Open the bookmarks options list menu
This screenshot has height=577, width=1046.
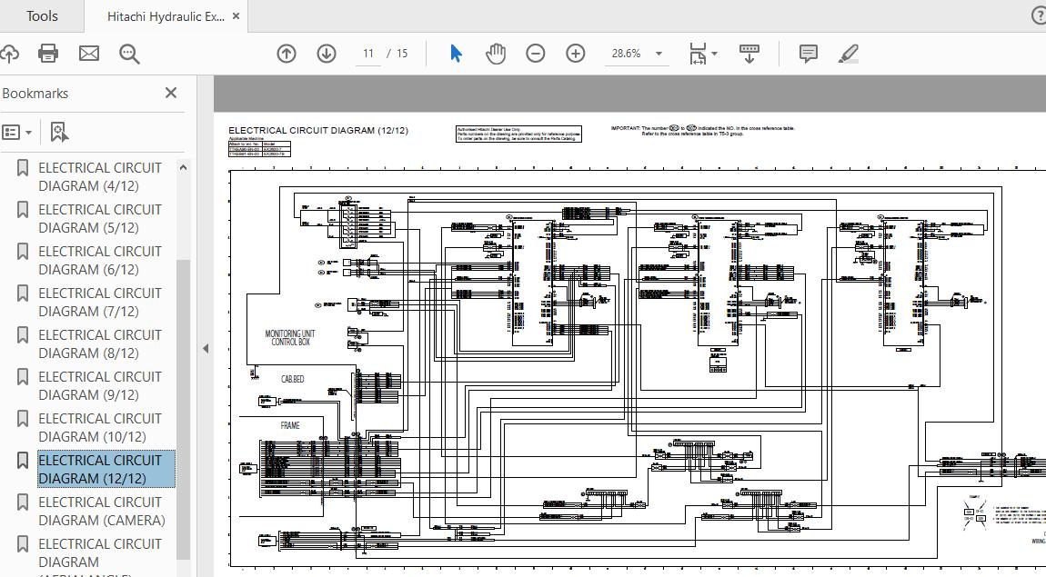tap(16, 132)
